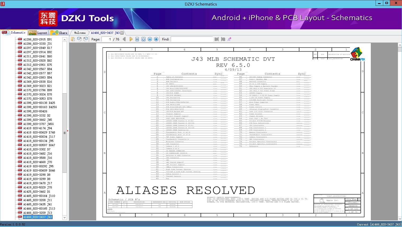The height and width of the screenshot is (227, 402).
Task: Open A1419_820-3478 J17 schematic
Action: point(38,183)
